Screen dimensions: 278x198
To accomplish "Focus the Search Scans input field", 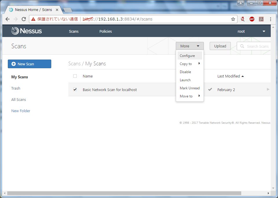I will [254, 46].
